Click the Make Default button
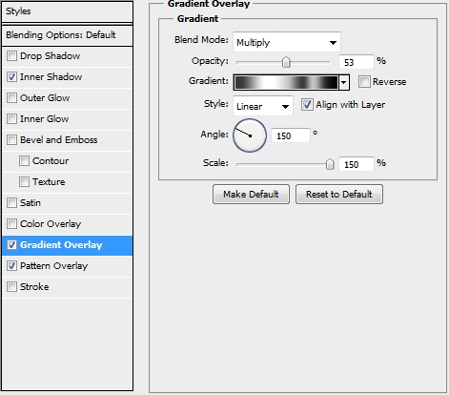The height and width of the screenshot is (395, 449). pyautogui.click(x=251, y=194)
